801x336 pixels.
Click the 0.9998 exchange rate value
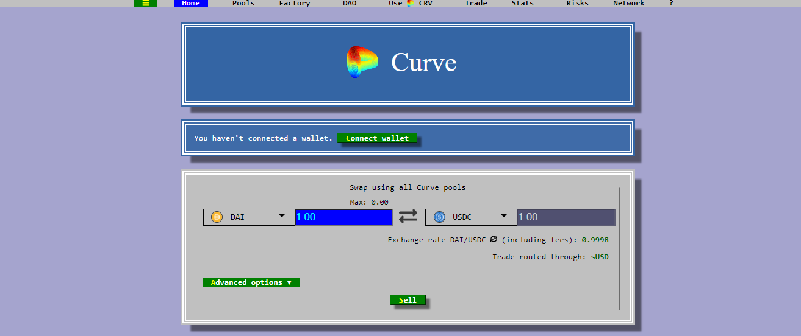point(595,240)
